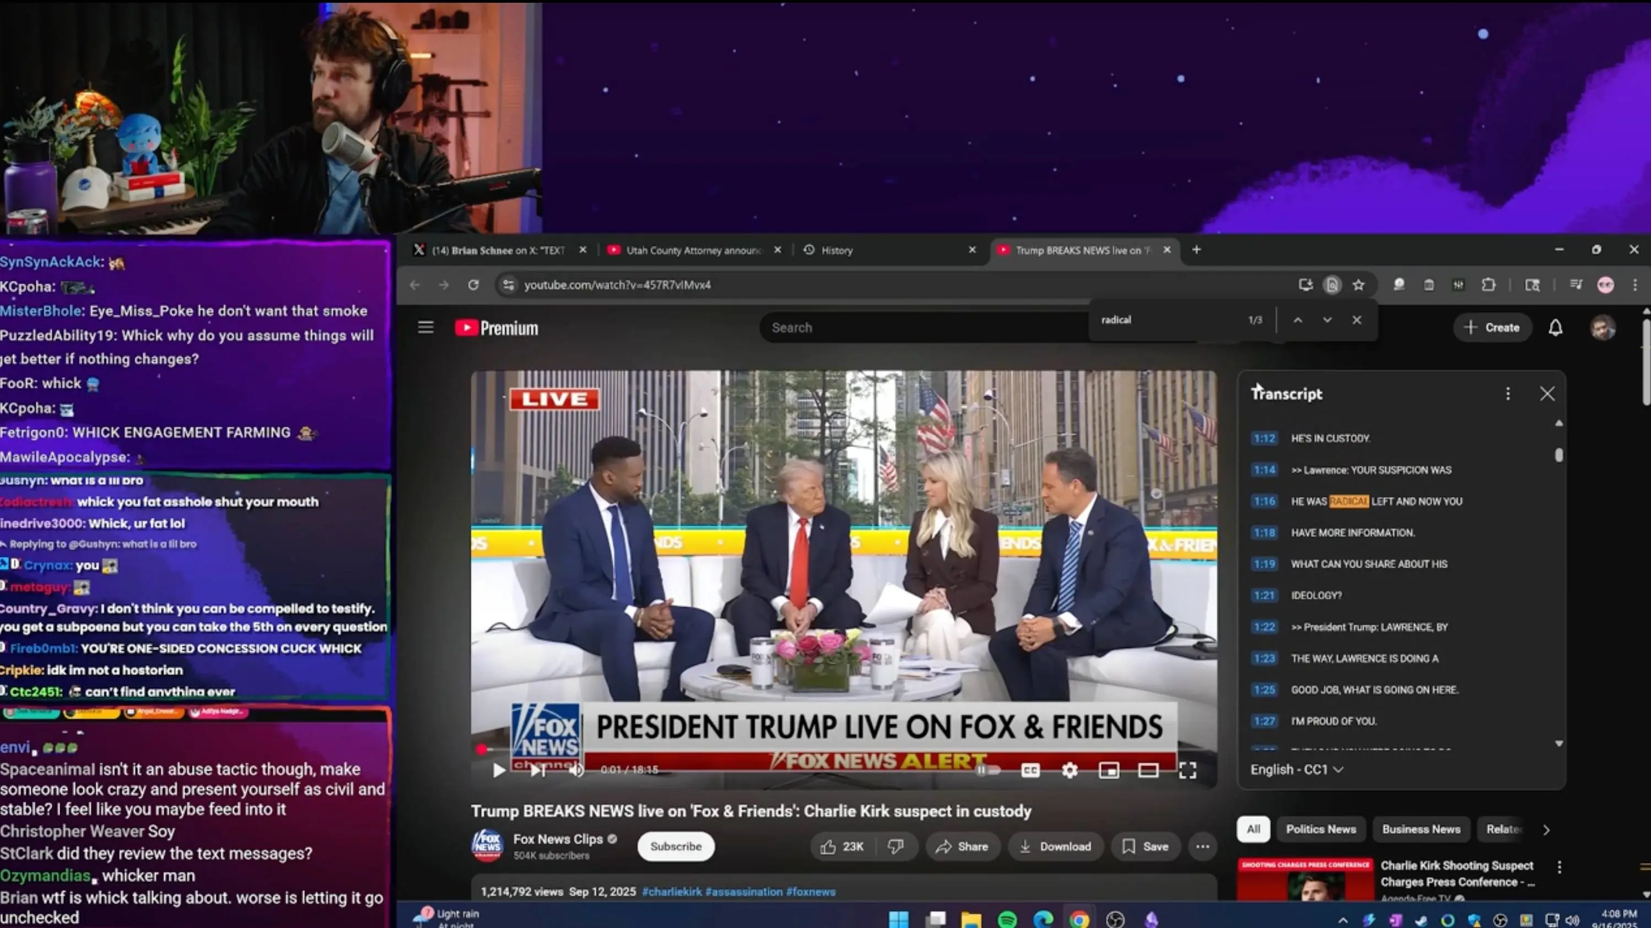Switch to theater mode view
1651x928 pixels.
click(x=1147, y=770)
